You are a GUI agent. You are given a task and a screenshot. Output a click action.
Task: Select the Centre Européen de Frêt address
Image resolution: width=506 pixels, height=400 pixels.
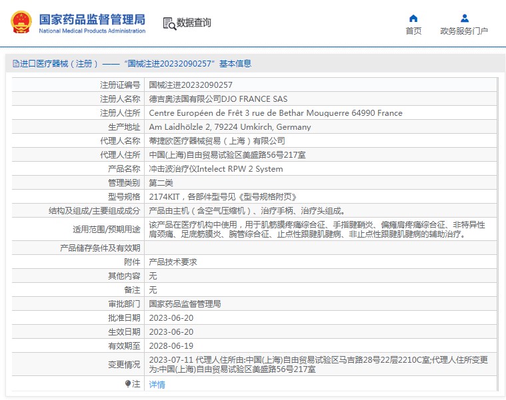(275, 113)
